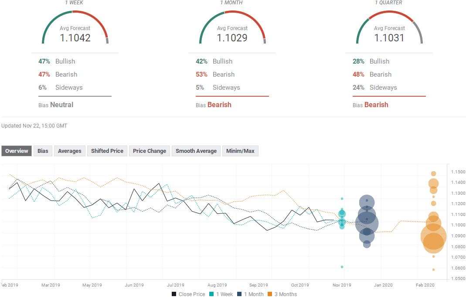Click the 48% Bearish row
466x297 pixels.
[x=372, y=74]
